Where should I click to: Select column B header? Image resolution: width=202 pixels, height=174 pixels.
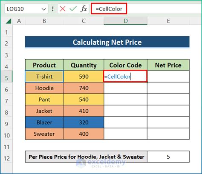coord(44,21)
